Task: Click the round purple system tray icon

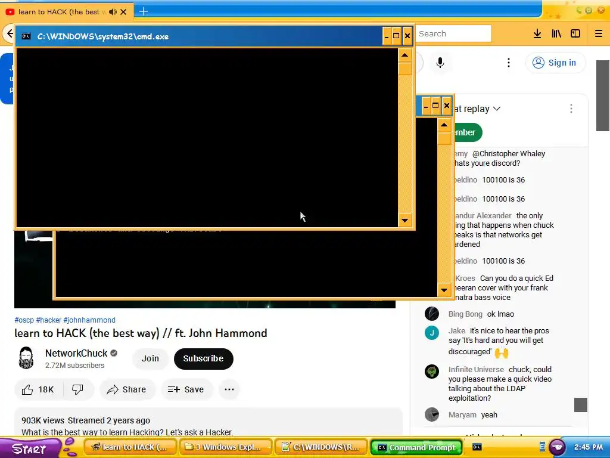Action: pyautogui.click(x=557, y=447)
